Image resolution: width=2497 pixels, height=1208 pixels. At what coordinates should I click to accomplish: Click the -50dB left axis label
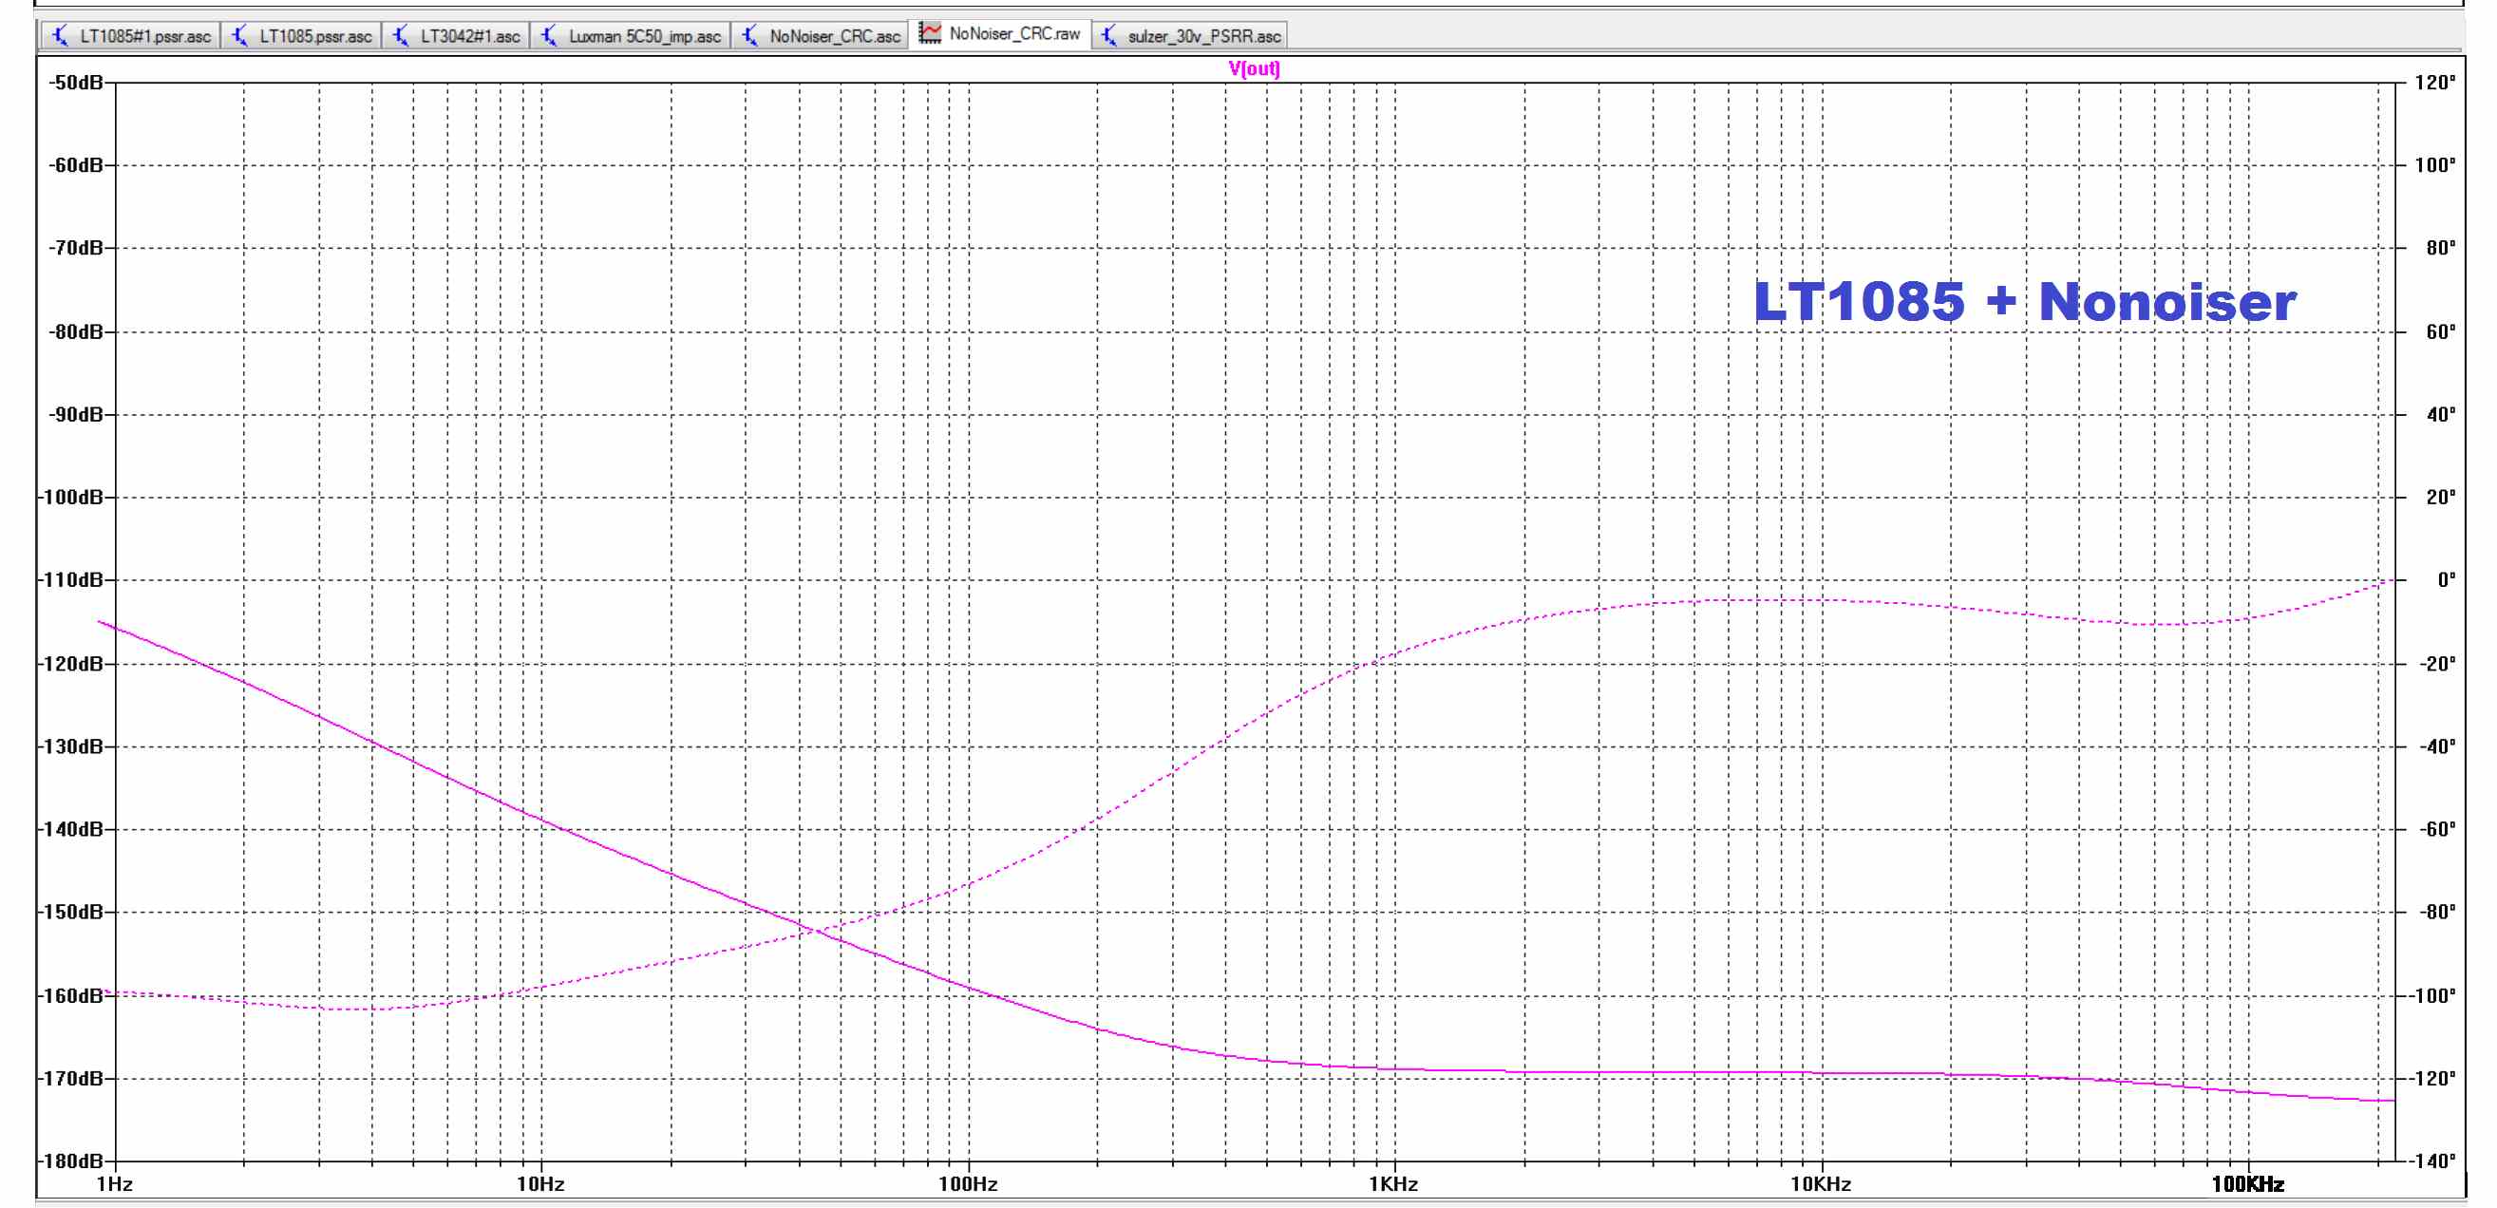pos(76,83)
